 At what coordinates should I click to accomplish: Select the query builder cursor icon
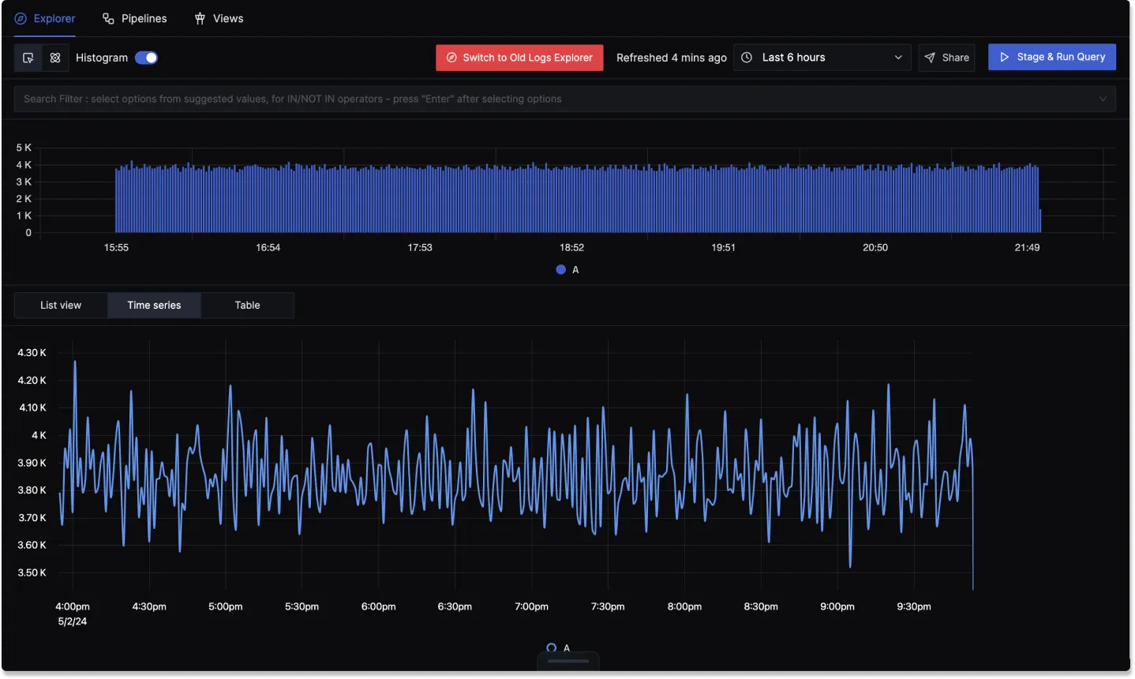pos(28,58)
